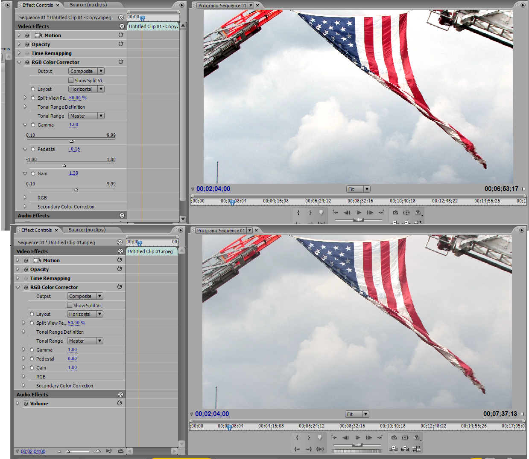The width and height of the screenshot is (529, 459).
Task: Collapse the expanded Gamma slider section
Action: click(25, 125)
